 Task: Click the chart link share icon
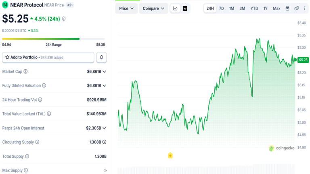coord(297,8)
